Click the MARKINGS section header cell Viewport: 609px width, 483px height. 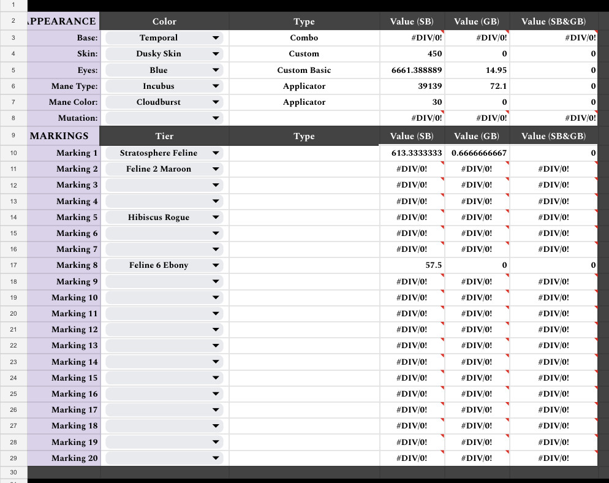tap(64, 135)
